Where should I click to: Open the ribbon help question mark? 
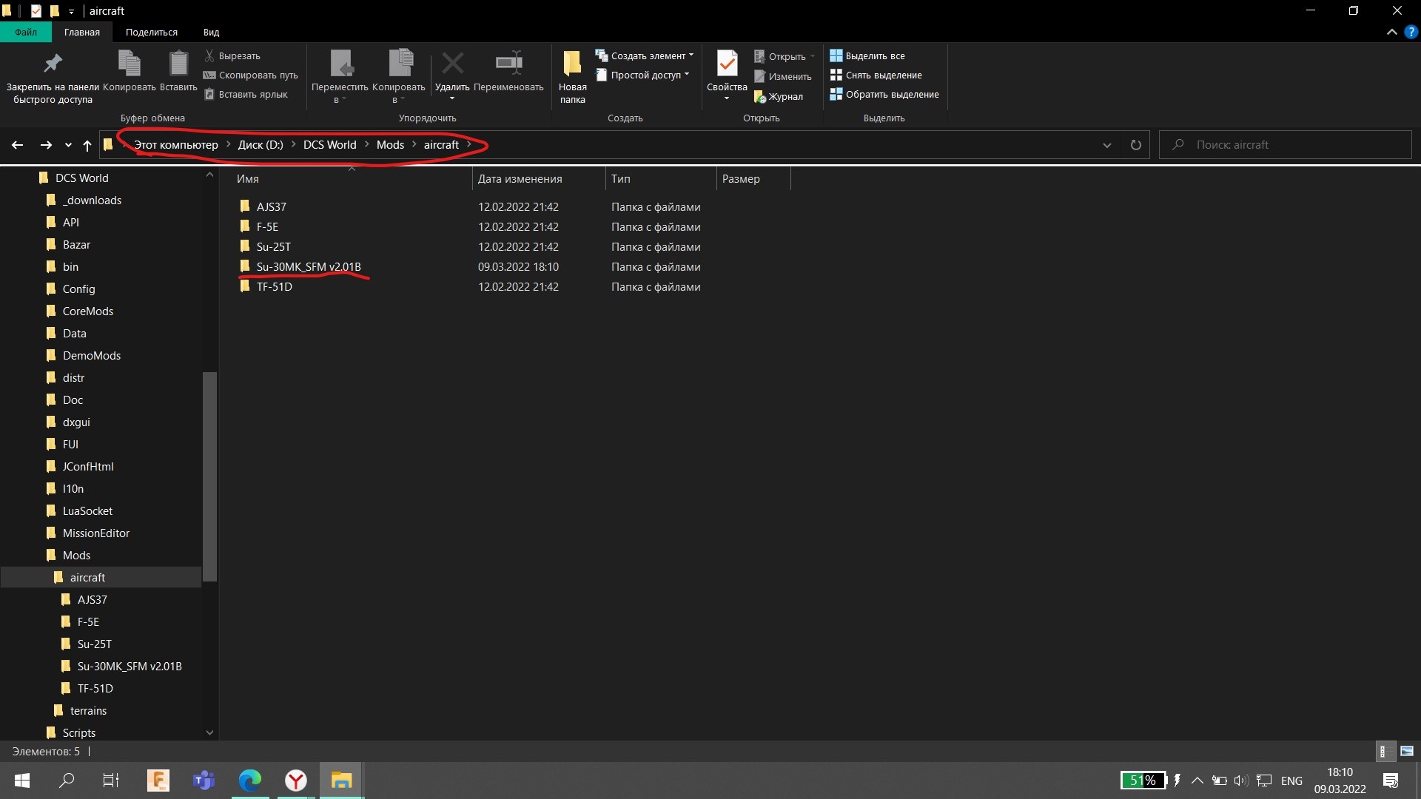coord(1411,32)
